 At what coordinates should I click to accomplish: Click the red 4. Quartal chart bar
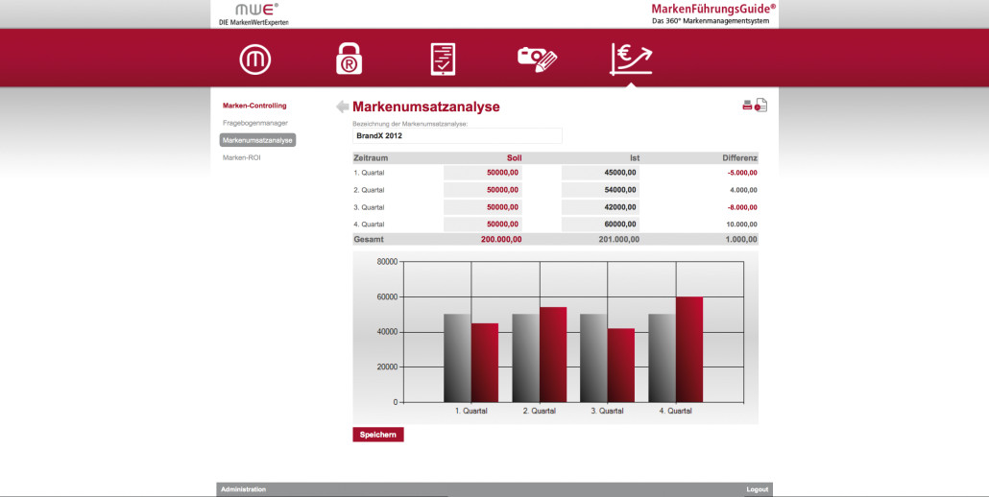689,349
